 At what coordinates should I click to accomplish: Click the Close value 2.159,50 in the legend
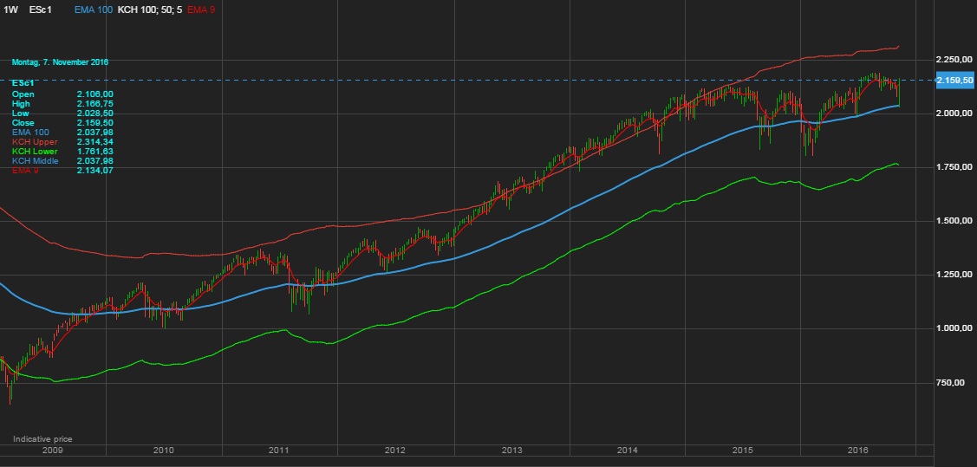[x=95, y=122]
